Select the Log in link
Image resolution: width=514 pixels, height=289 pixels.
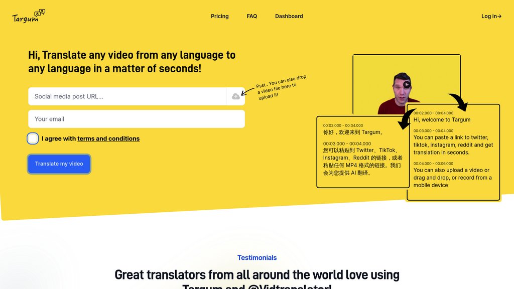coord(488,16)
